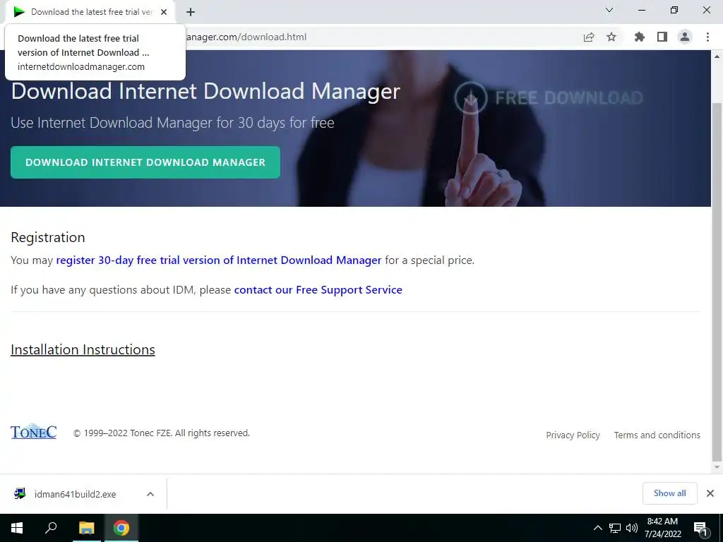Click the Installation Instructions heading link
The height and width of the screenshot is (542, 723).
pos(83,349)
